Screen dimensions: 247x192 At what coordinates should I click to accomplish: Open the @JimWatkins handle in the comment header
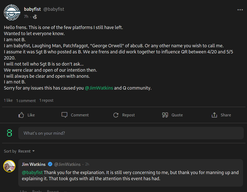point(67,164)
